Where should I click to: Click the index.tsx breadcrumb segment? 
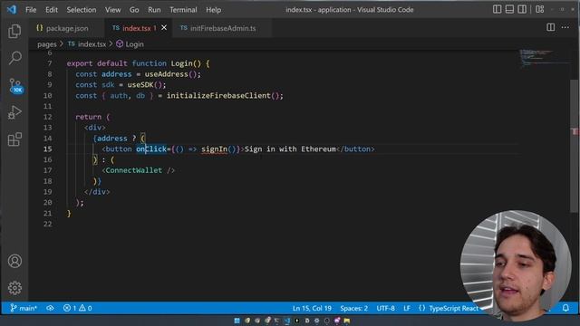click(87, 44)
